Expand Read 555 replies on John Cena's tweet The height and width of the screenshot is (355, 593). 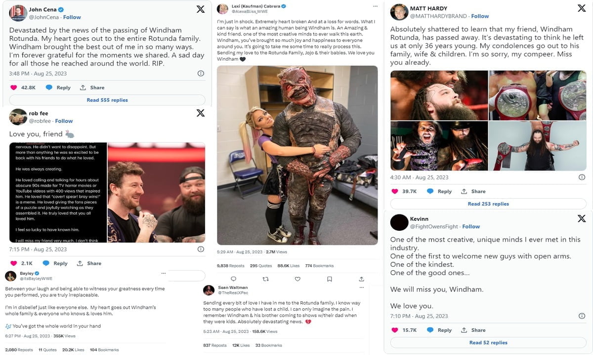pyautogui.click(x=107, y=100)
